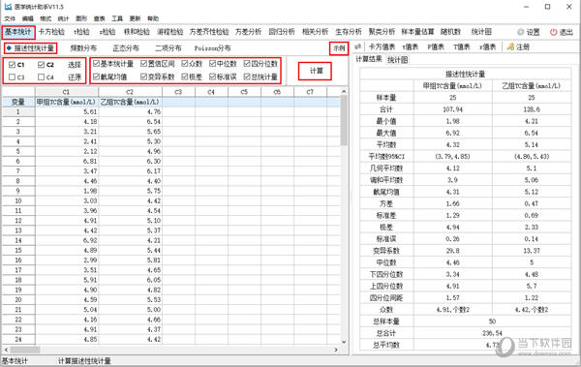Open the 卡方值表 lookup table
This screenshot has height=367, width=581.
(382, 47)
